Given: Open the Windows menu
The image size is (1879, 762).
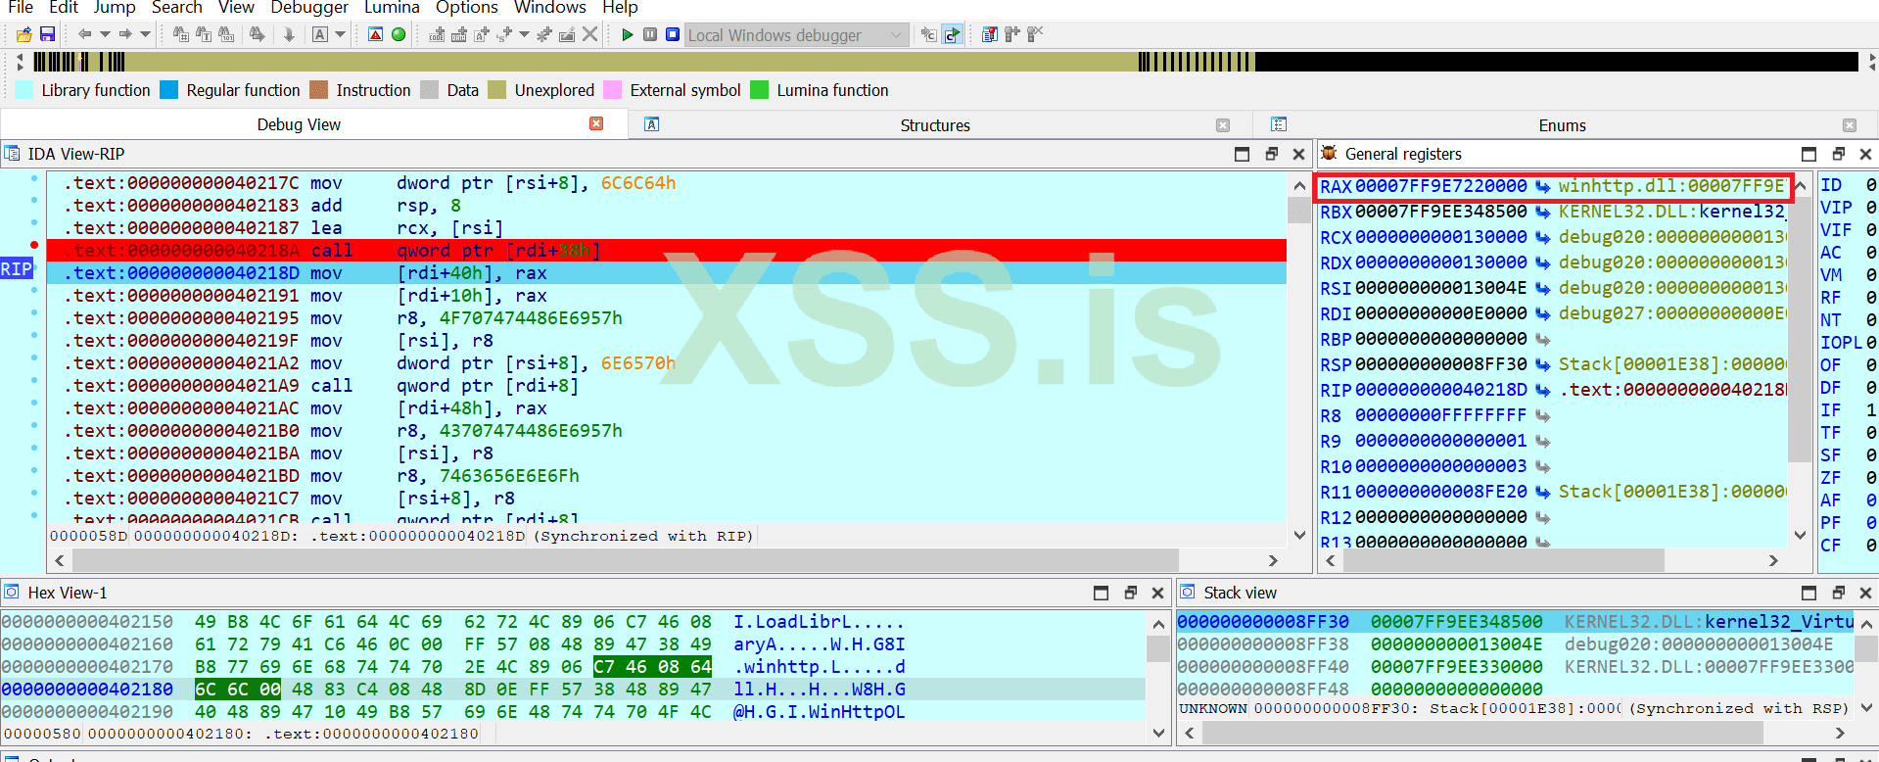Looking at the screenshot, I should 550,8.
